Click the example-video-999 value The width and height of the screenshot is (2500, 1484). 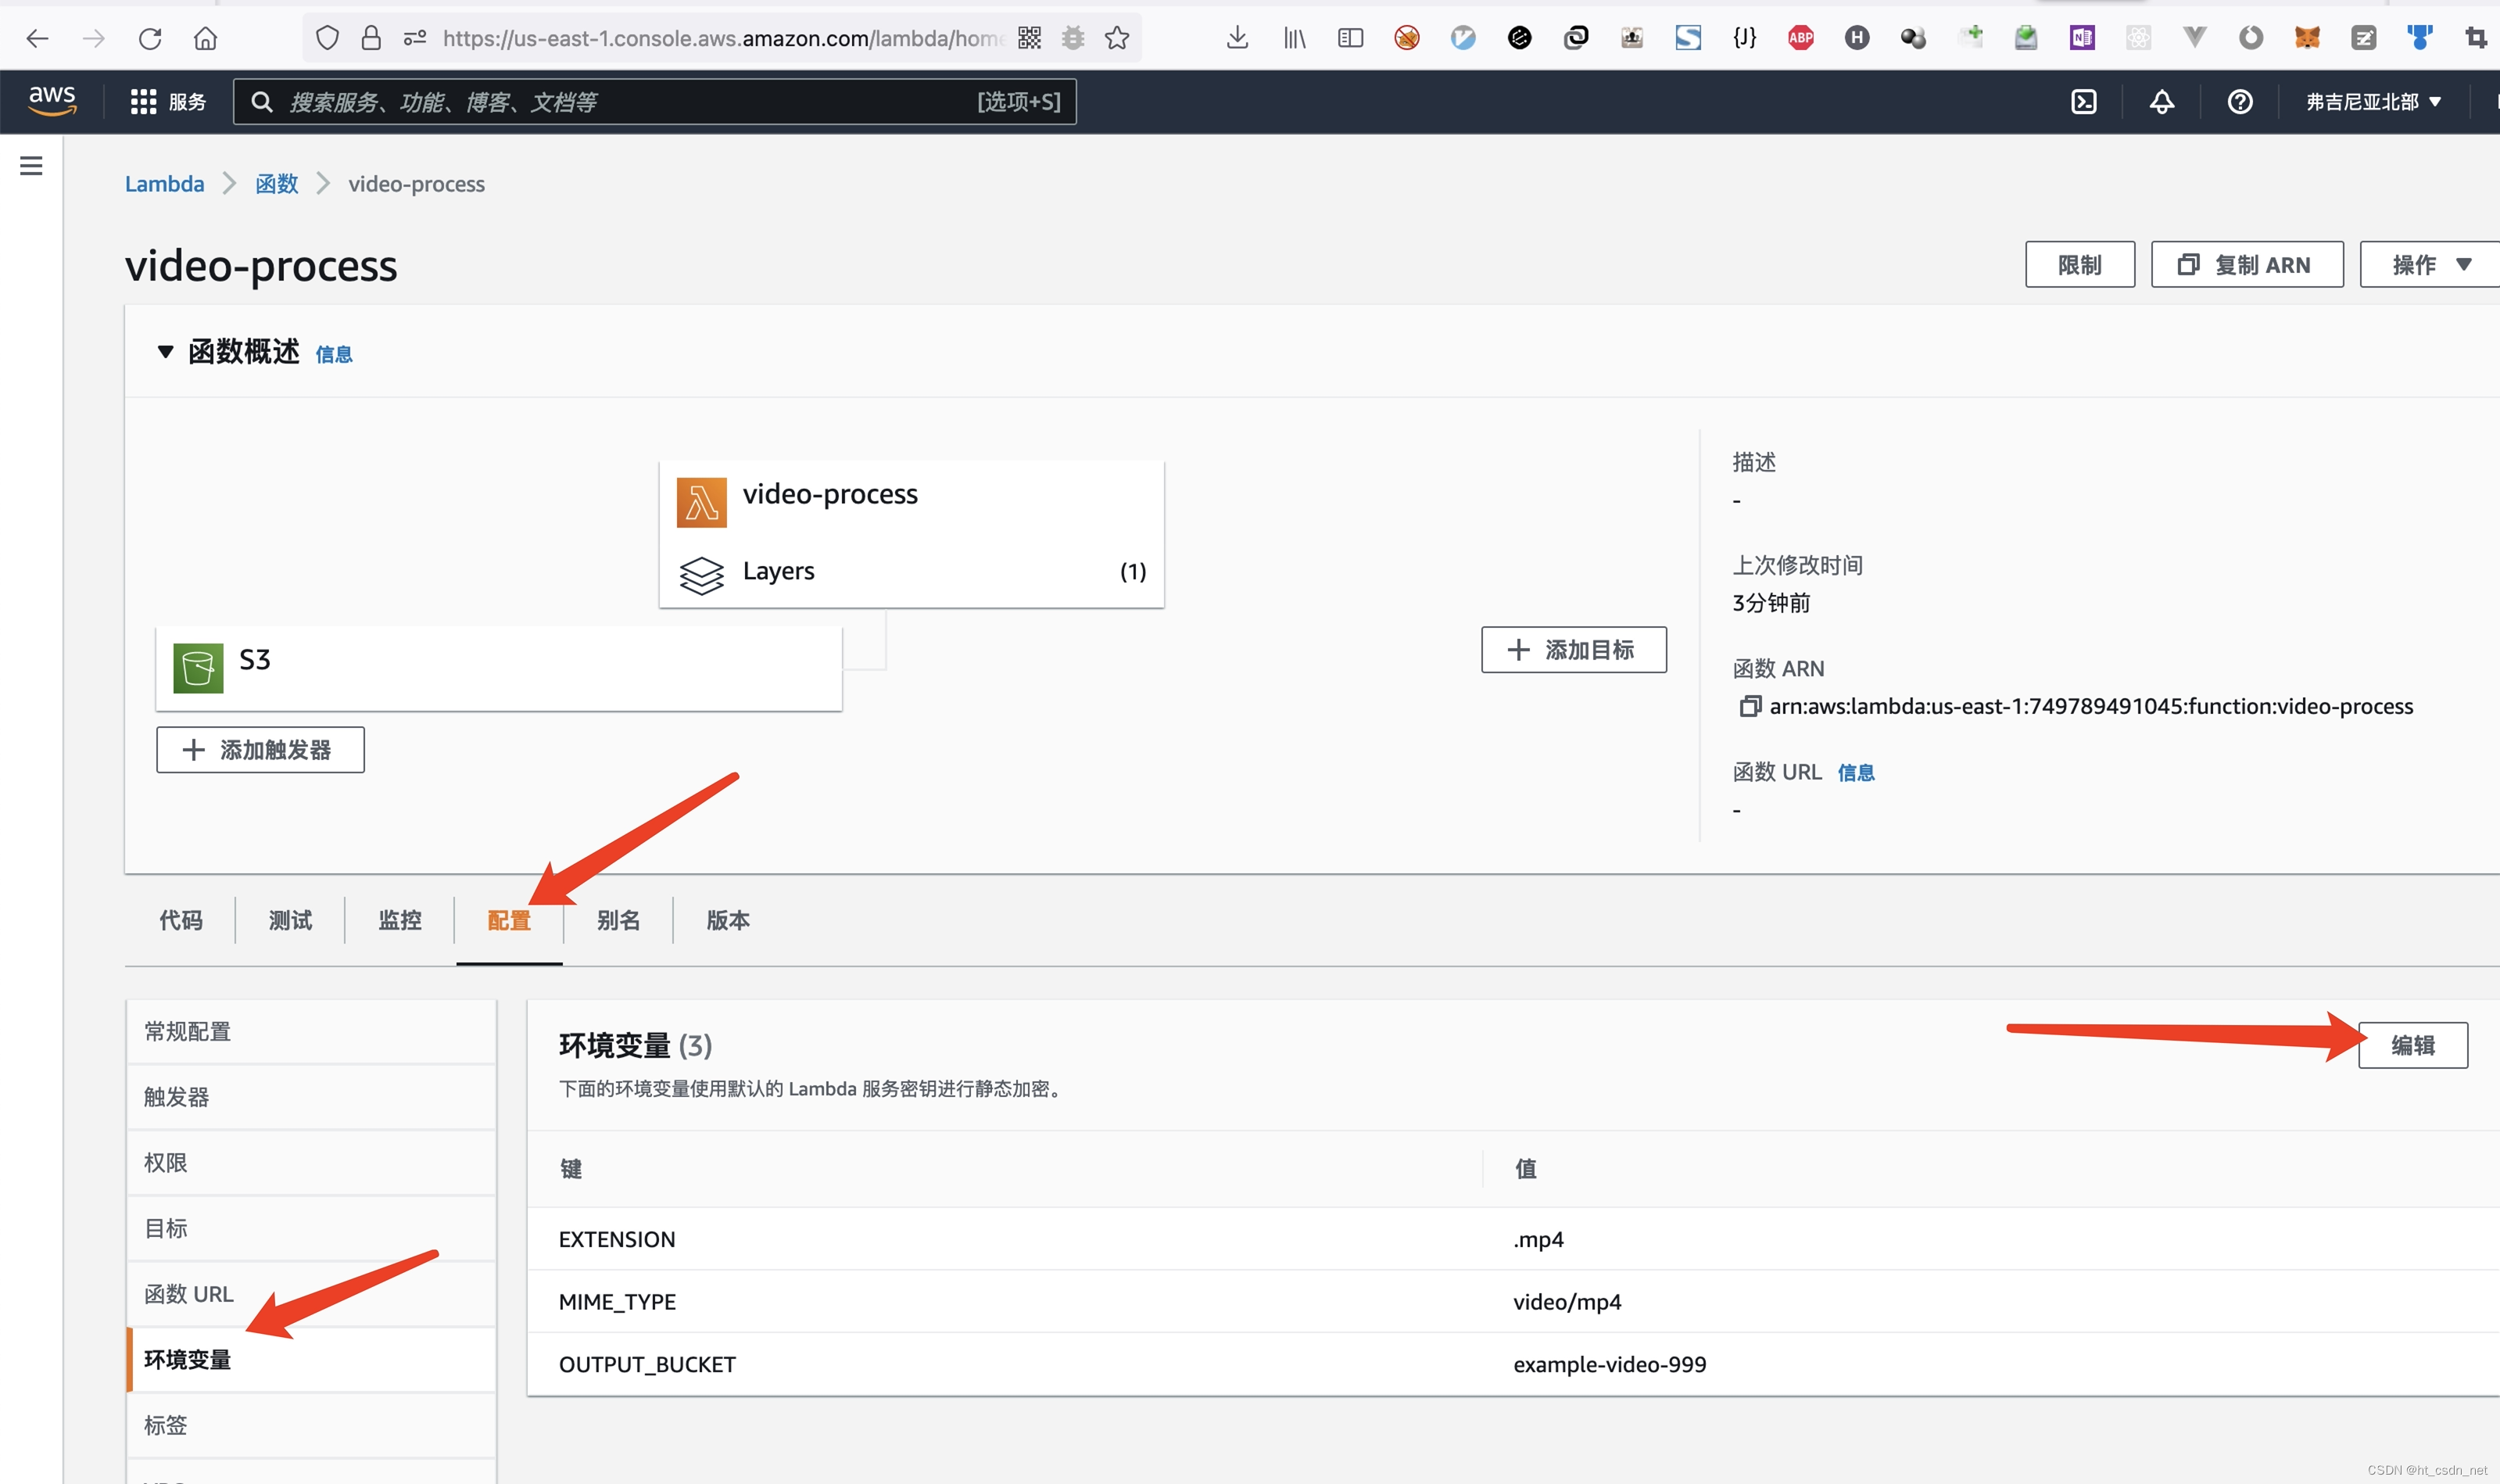(1610, 1364)
